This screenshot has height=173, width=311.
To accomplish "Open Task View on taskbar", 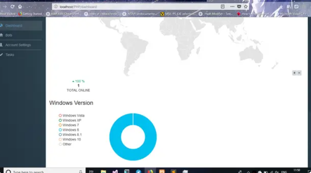I will click(x=91, y=171).
